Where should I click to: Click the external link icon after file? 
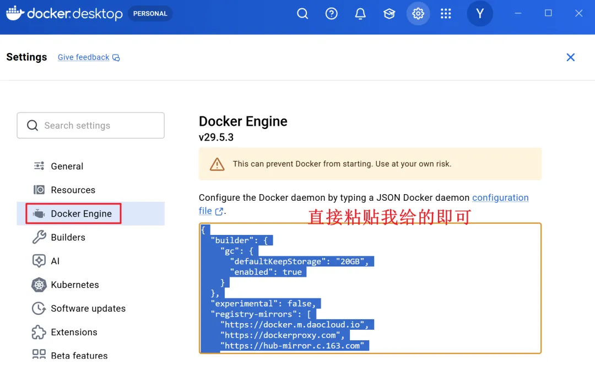click(x=219, y=211)
